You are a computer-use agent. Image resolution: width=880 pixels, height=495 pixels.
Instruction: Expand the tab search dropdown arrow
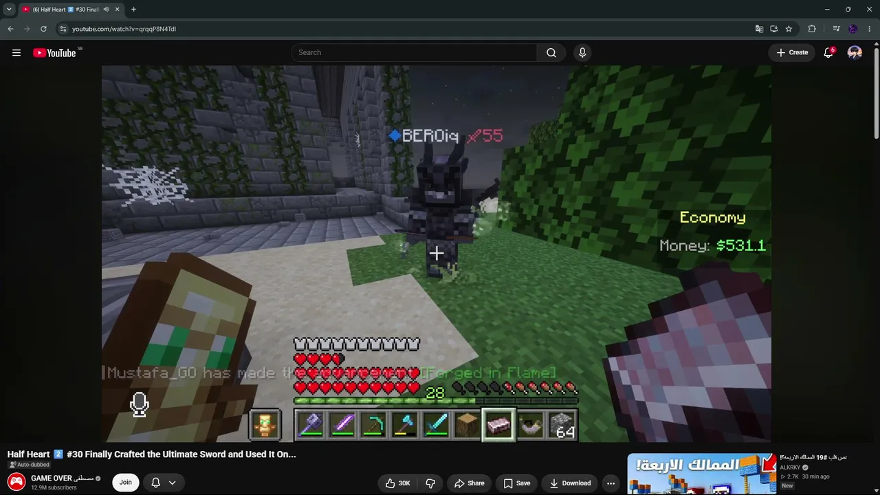[9, 10]
